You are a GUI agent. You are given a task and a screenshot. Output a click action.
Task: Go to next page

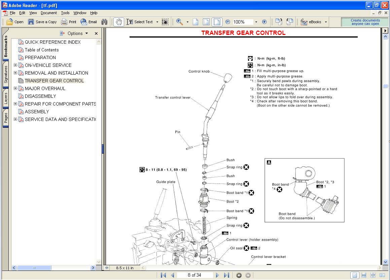[x=217, y=275]
